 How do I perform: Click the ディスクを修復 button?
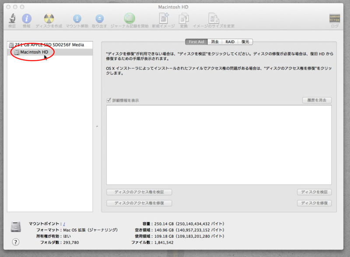click(x=315, y=203)
